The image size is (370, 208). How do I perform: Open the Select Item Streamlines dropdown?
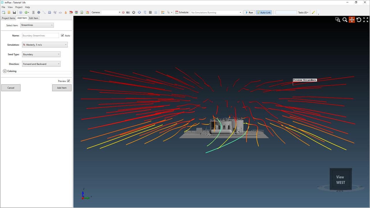click(x=37, y=25)
